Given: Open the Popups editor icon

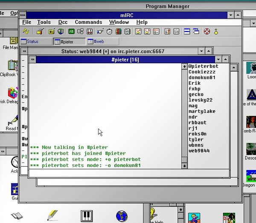Looking at the screenshot, I should (80, 31).
